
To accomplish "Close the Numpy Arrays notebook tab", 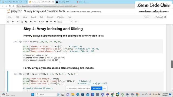I will coord(53,2).
